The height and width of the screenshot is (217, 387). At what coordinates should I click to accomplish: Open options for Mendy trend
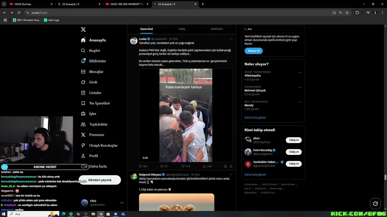300,102
